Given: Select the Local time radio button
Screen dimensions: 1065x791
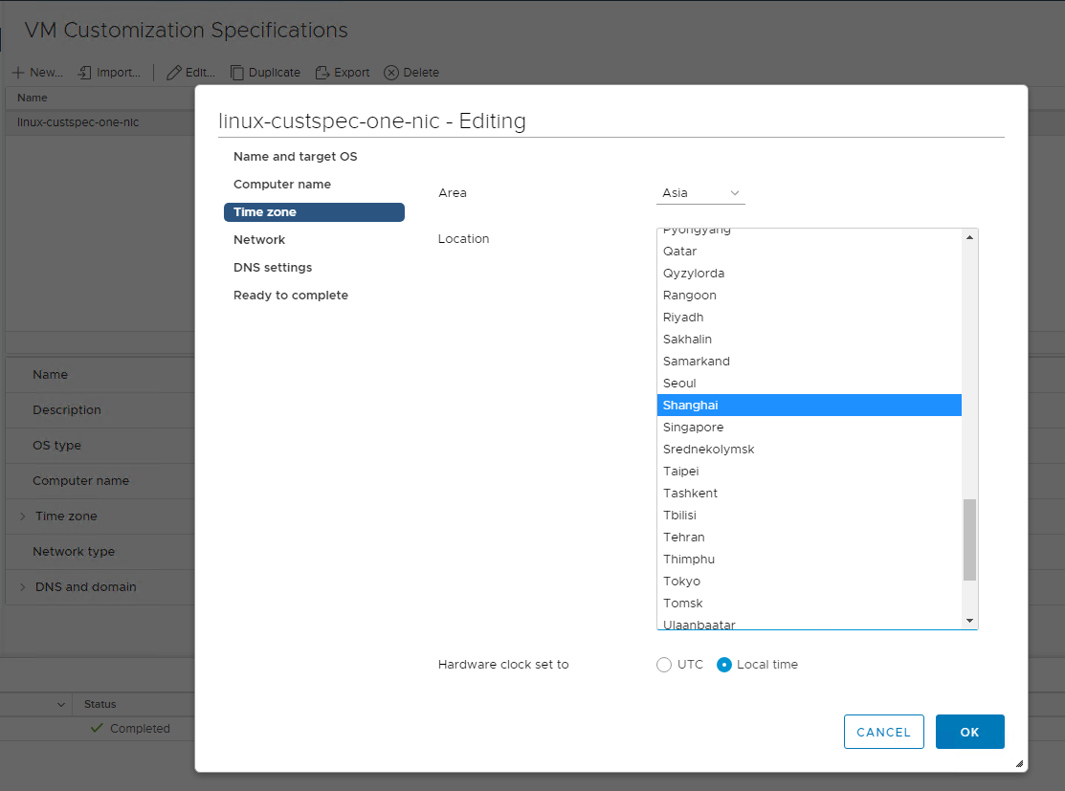Looking at the screenshot, I should (x=724, y=664).
